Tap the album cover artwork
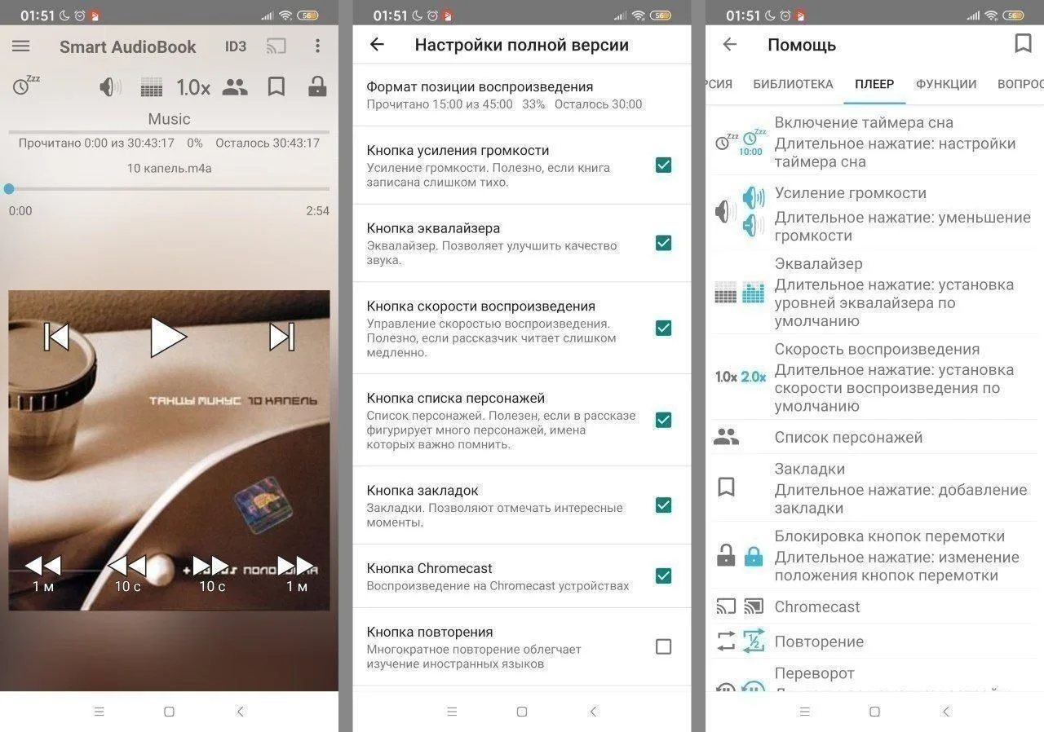The height and width of the screenshot is (732, 1044). pyautogui.click(x=169, y=450)
